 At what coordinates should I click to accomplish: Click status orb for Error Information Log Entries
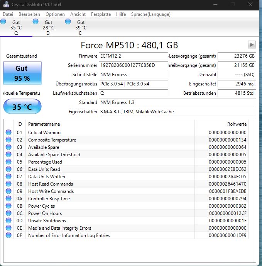(x=8, y=235)
